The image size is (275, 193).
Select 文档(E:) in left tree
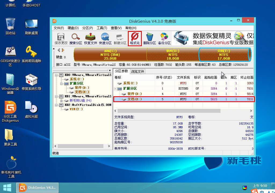click(x=82, y=92)
